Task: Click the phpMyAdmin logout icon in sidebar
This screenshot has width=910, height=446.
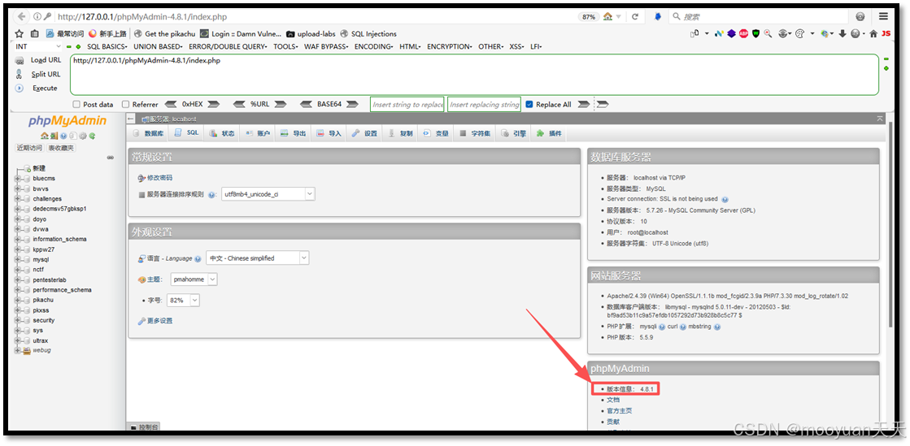Action: (54, 136)
